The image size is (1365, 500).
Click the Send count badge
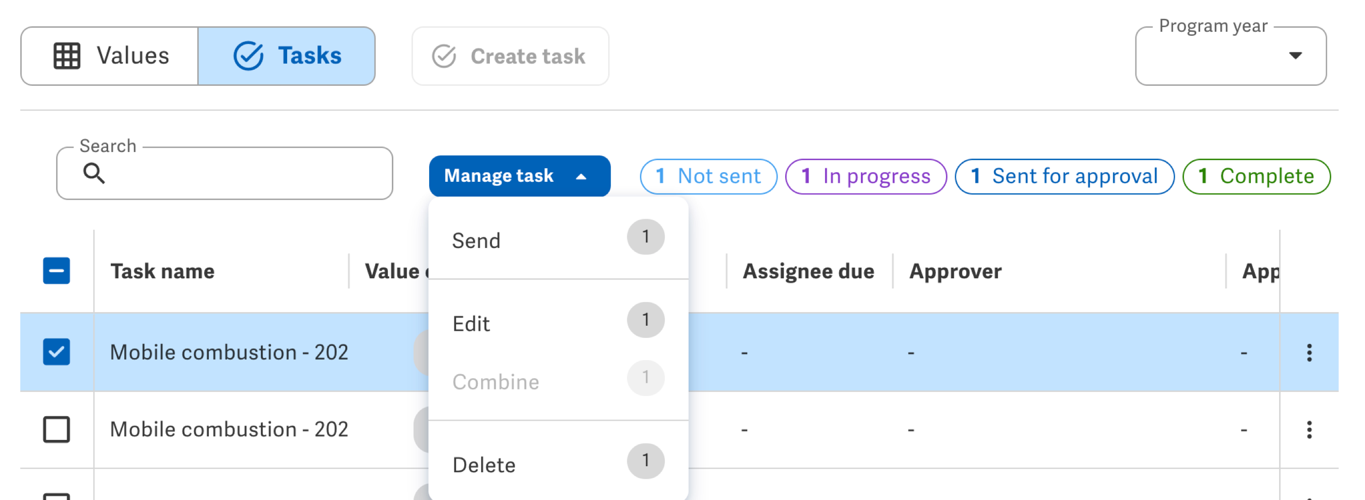click(646, 236)
